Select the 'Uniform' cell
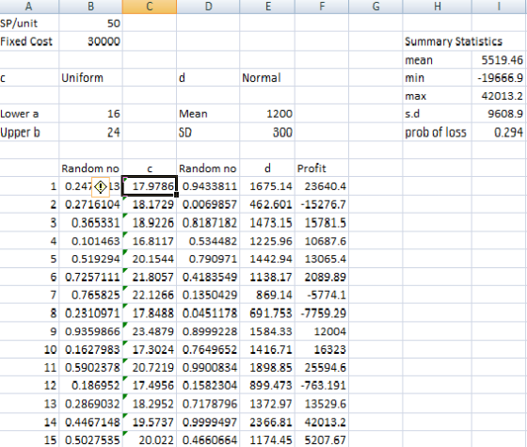 click(90, 77)
